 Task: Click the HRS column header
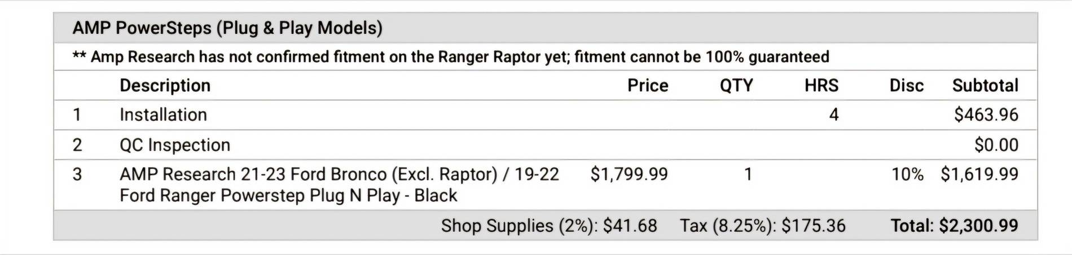pyautogui.click(x=821, y=86)
